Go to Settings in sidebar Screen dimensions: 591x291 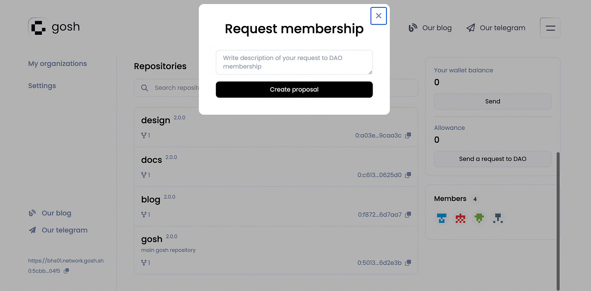tap(42, 86)
